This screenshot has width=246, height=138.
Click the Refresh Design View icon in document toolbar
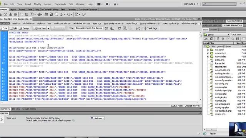[120, 28]
